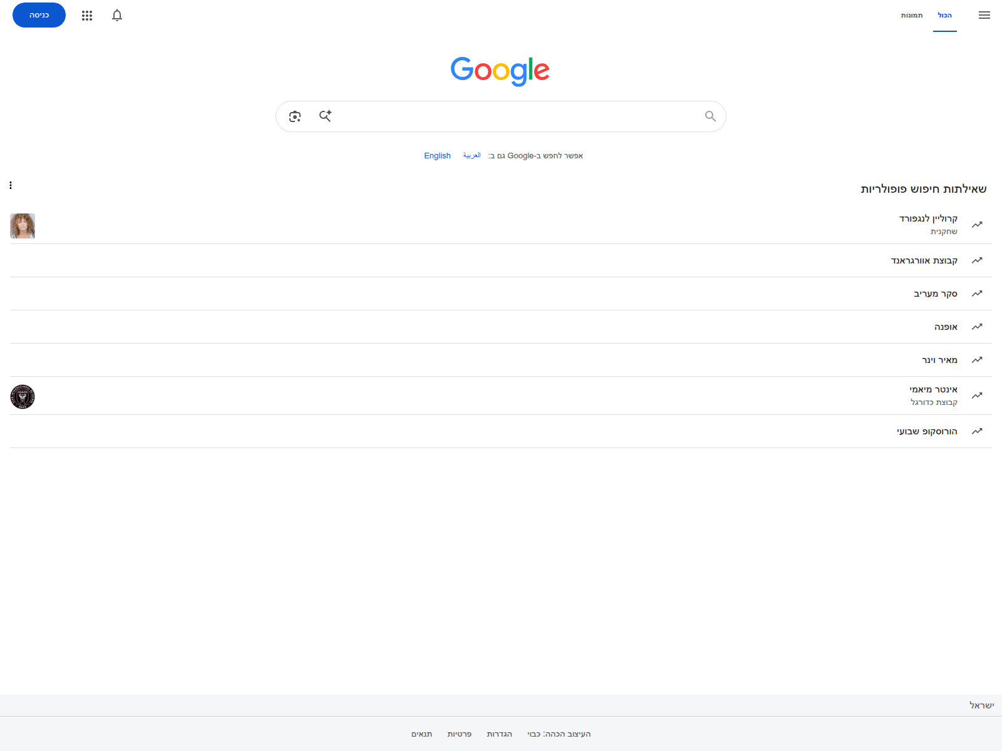Image resolution: width=1002 pixels, height=751 pixels.
Task: Click the trending arrow beside אופנה
Action: click(977, 327)
